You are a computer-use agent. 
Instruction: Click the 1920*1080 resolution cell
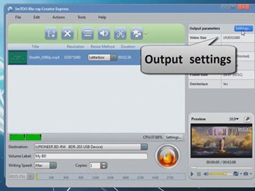(x=72, y=57)
